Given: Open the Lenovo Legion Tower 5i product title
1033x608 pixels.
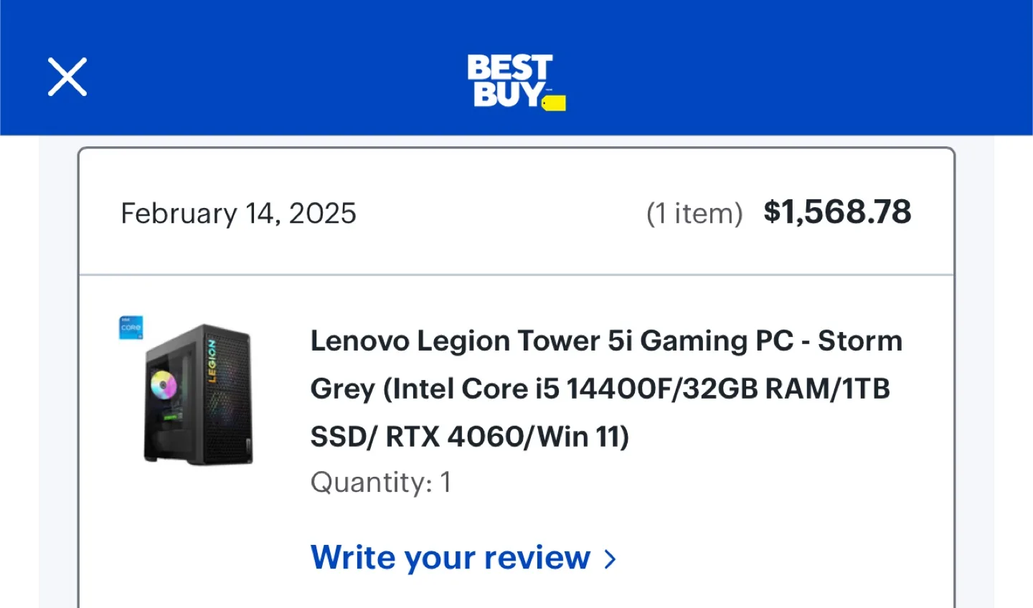Looking at the screenshot, I should (x=606, y=389).
